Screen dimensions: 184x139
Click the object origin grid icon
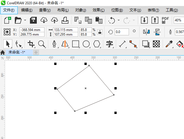pos(7,32)
